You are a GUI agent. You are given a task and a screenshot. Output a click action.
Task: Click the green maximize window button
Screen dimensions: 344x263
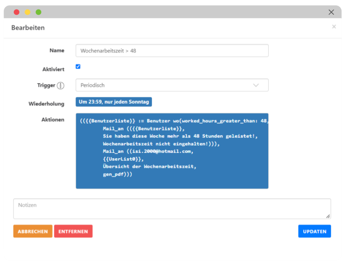point(38,12)
